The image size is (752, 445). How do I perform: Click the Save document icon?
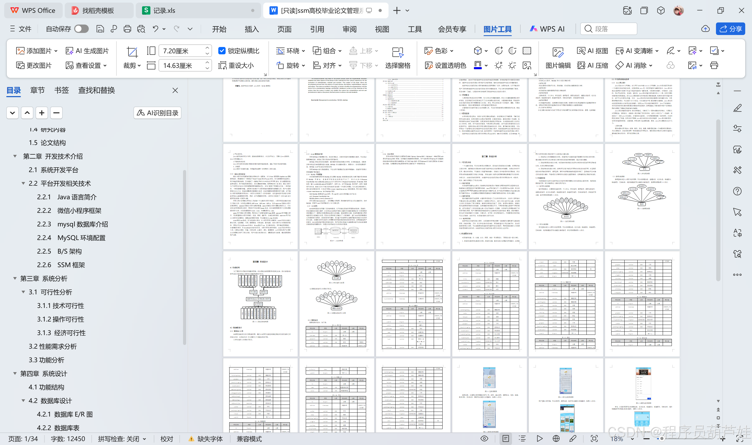pyautogui.click(x=100, y=29)
